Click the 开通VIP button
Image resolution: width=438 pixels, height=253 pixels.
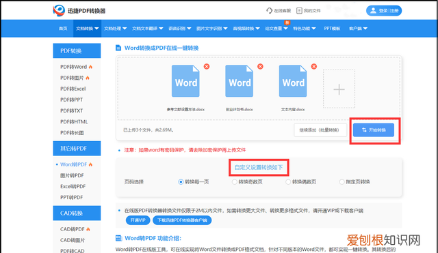[x=138, y=220]
